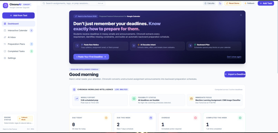Screen dimensions: 278x133
Task: Toggle the Fallback engine mode button
Action: [249, 3]
